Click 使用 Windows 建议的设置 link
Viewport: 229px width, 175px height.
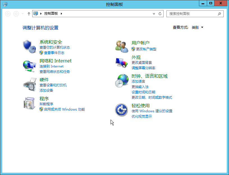click(x=152, y=111)
